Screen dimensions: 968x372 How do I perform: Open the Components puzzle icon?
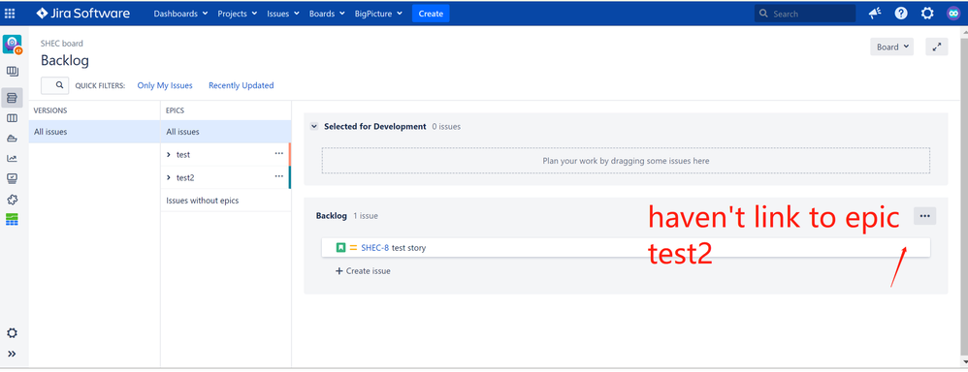pyautogui.click(x=12, y=200)
